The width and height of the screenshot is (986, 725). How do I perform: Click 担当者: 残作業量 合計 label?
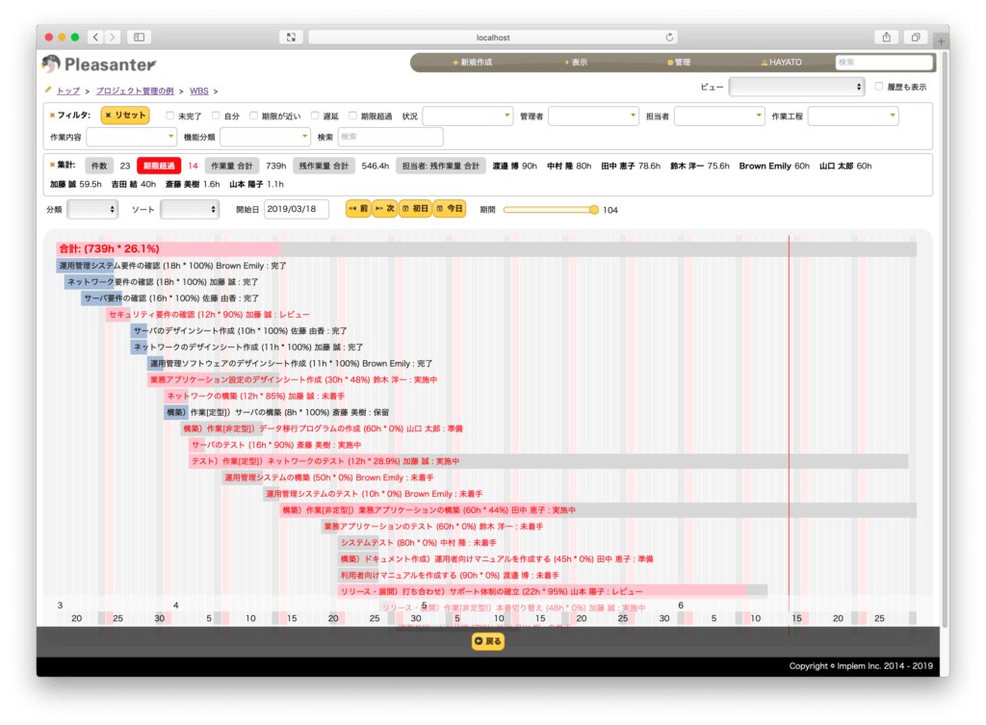441,166
